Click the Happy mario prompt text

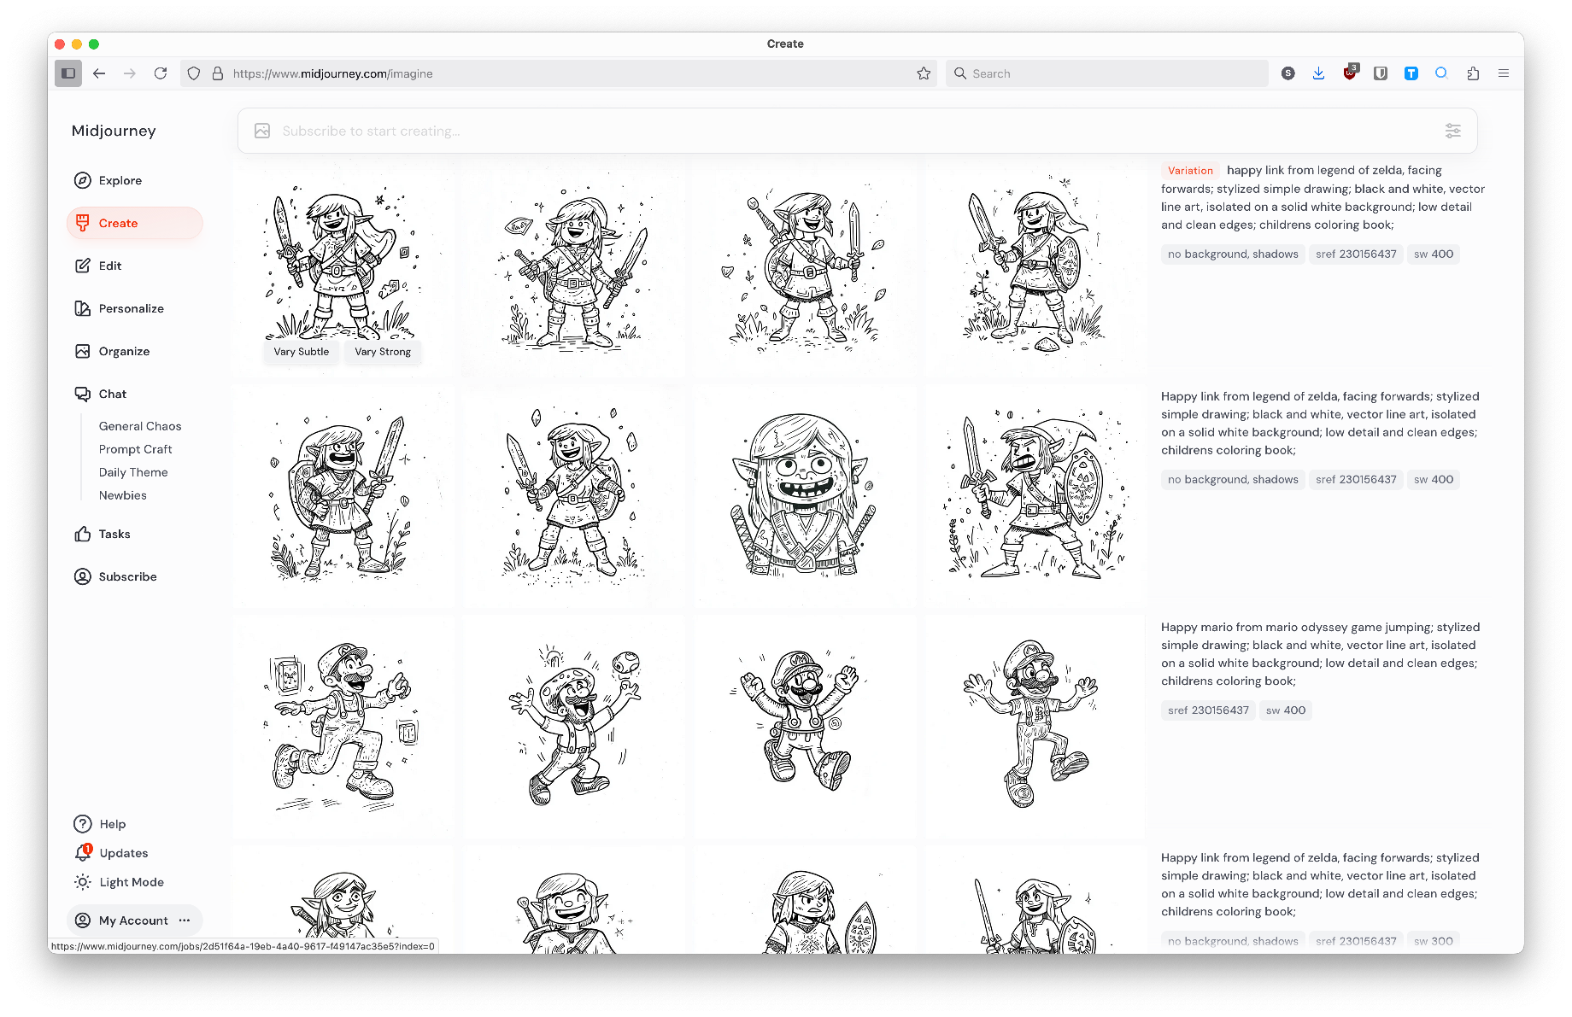1321,654
